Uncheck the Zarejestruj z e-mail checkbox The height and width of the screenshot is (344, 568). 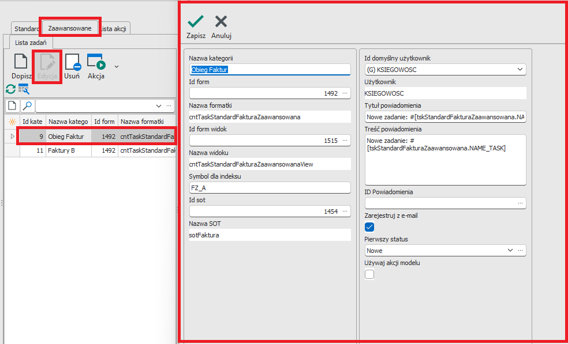pos(370,227)
